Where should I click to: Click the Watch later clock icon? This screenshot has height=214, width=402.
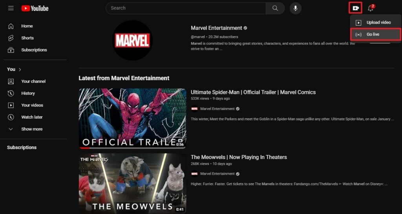11,117
